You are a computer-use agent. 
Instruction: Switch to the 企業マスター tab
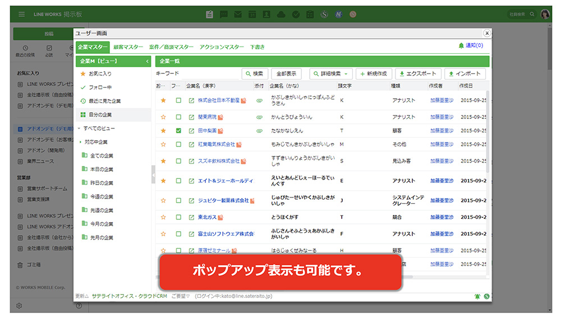point(93,47)
